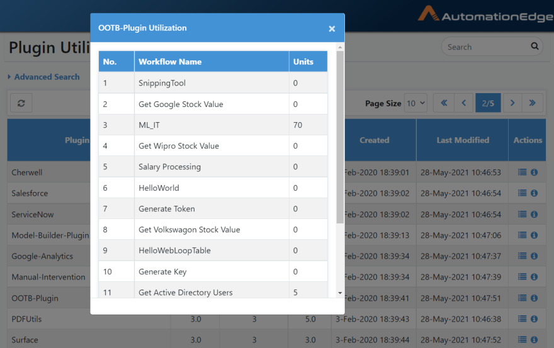
Task: Open the Page Size dropdown
Action: (x=415, y=103)
